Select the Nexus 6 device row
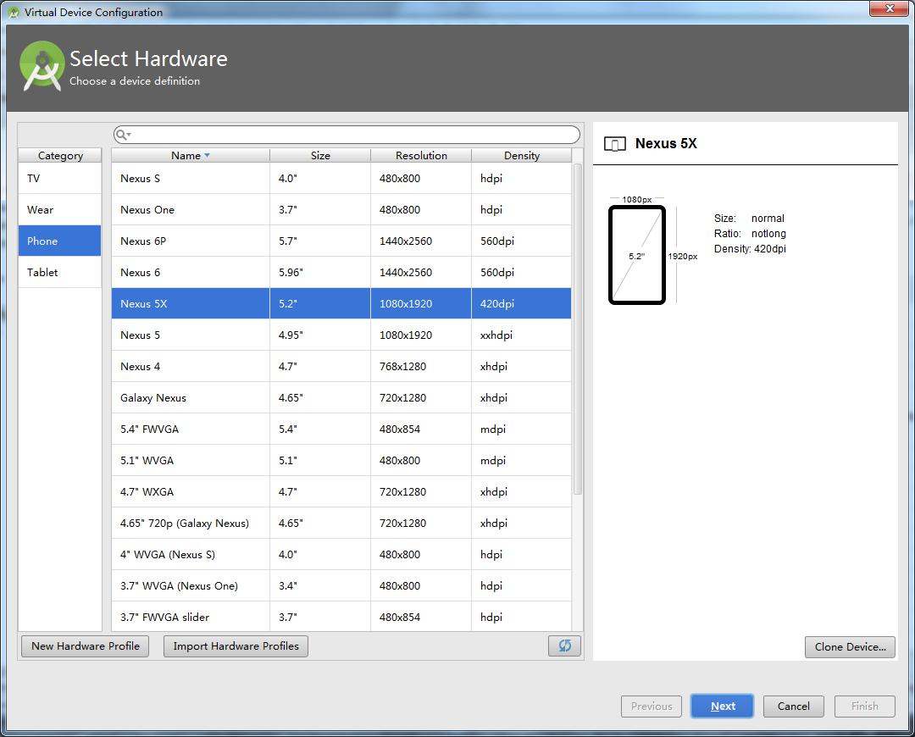The height and width of the screenshot is (737, 915). 341,273
